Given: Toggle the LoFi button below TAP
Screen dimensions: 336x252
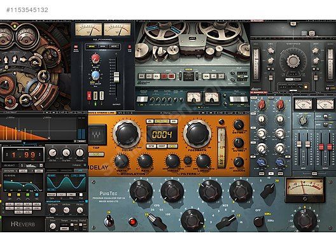Looking at the screenshot, I should (x=96, y=154).
